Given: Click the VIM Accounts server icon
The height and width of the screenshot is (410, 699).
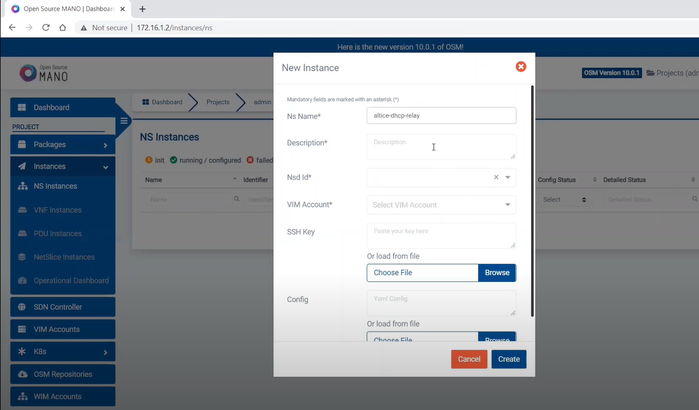Looking at the screenshot, I should pyautogui.click(x=22, y=330).
